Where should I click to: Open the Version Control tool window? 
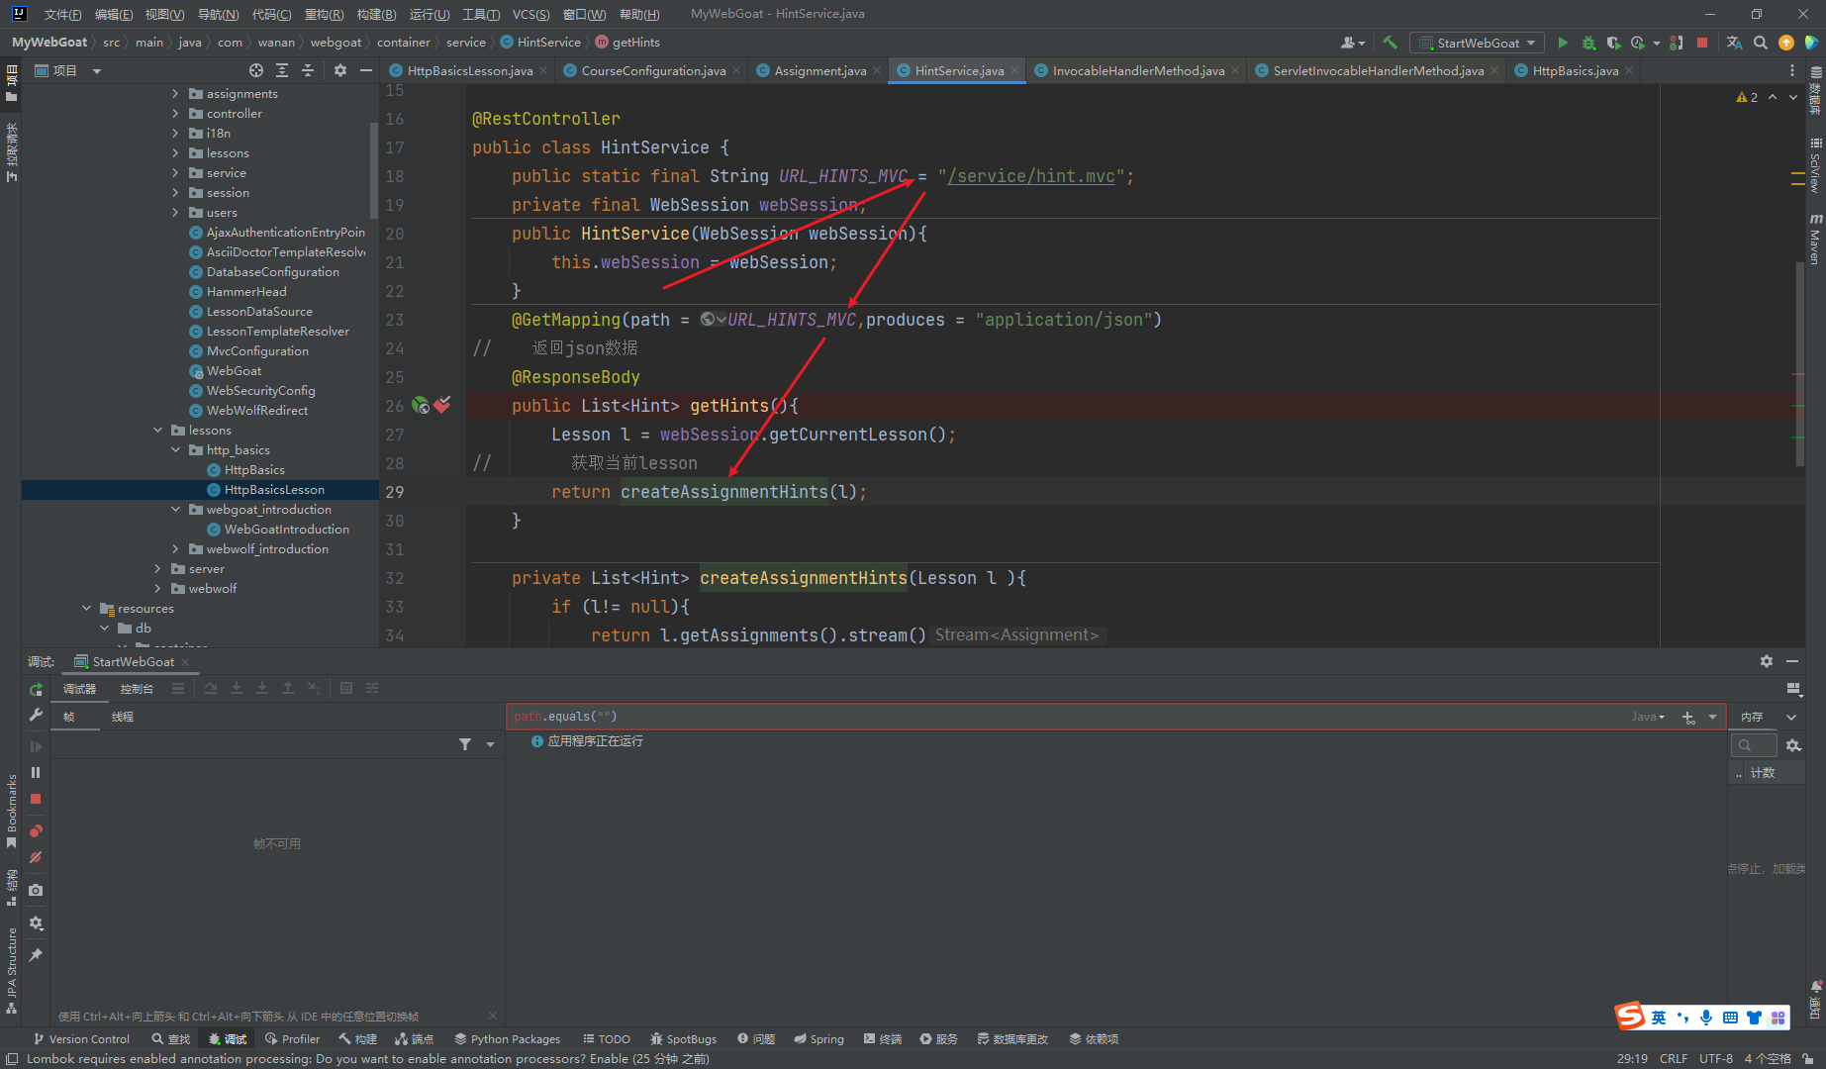tap(81, 1038)
